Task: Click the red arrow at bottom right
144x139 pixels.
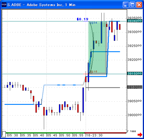Action: tap(140, 135)
